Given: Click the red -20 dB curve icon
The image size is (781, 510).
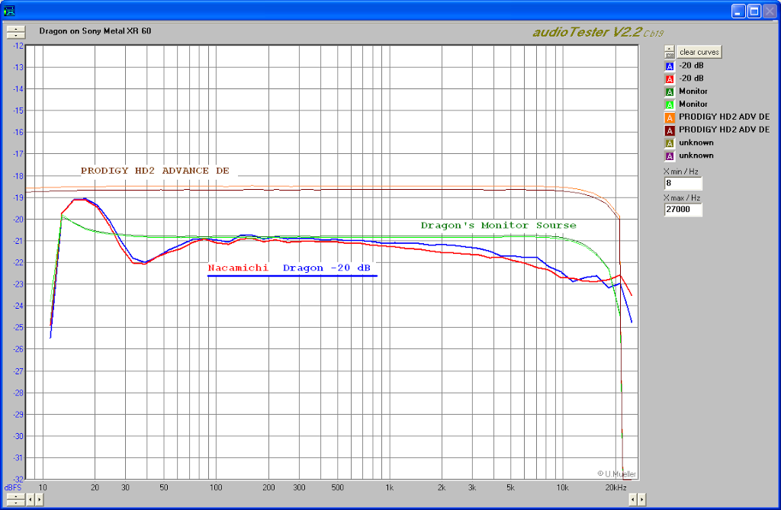Looking at the screenshot, I should click(670, 79).
